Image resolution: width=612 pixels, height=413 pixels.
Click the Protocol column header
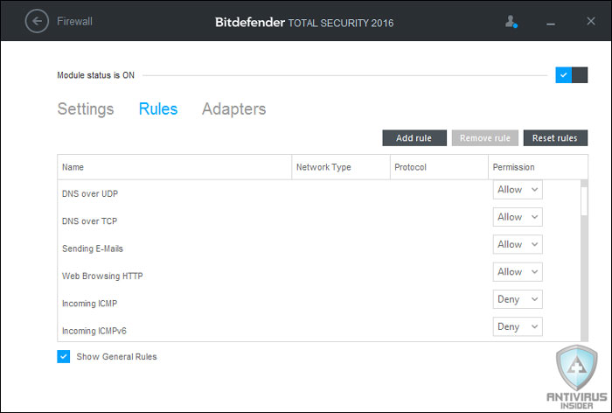439,167
